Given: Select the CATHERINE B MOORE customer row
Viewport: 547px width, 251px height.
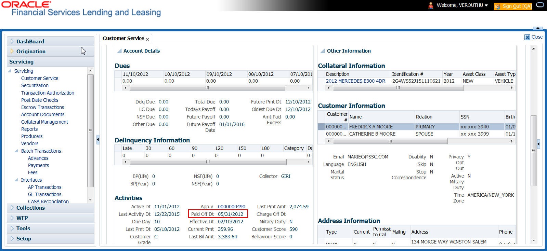Looking at the screenshot, I should tap(372, 134).
